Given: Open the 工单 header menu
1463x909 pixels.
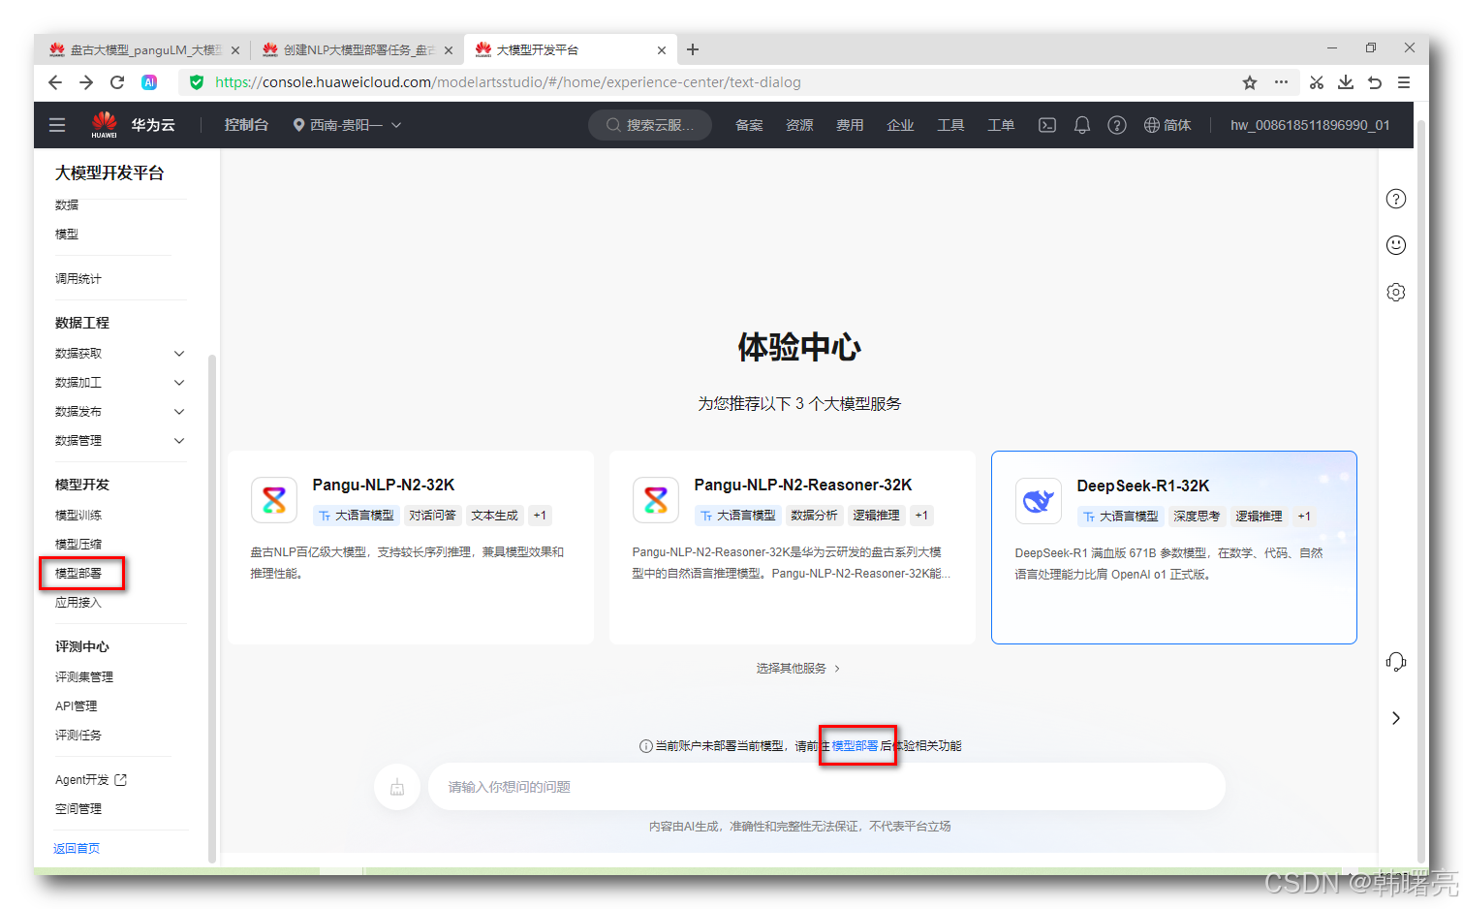Looking at the screenshot, I should click(1001, 125).
